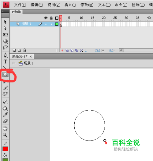
Task: Select frame 1 keyframe in timeline
Action: [61, 24]
